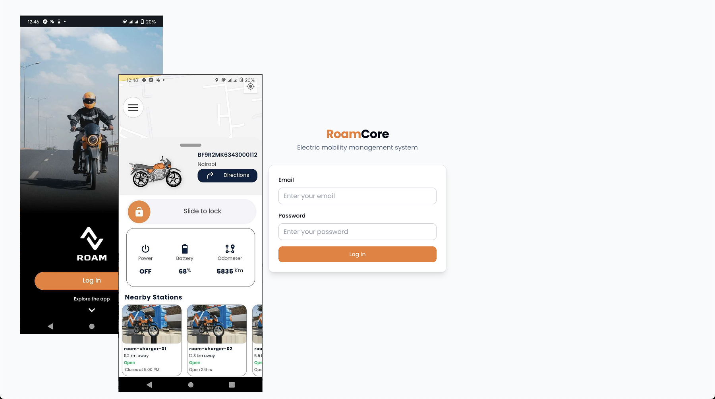Tap the Battery level icon
The height and width of the screenshot is (399, 715).
click(x=185, y=249)
